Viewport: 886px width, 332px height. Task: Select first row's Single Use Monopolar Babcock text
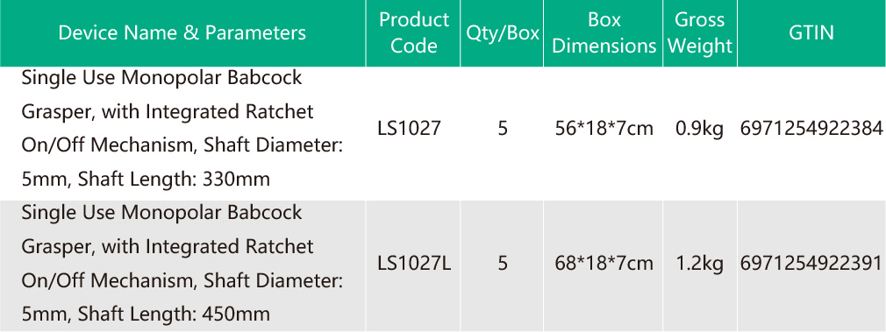click(162, 79)
